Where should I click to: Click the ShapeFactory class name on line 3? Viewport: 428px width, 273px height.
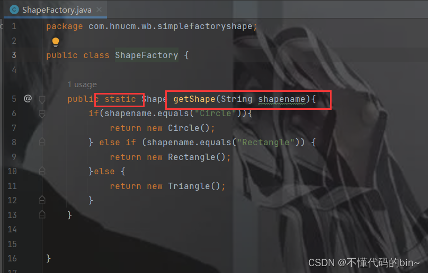tap(147, 55)
